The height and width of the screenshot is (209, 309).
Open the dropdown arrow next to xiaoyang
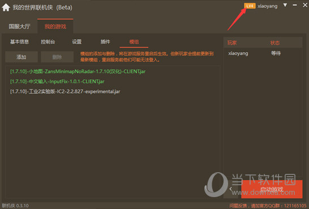[285, 5]
